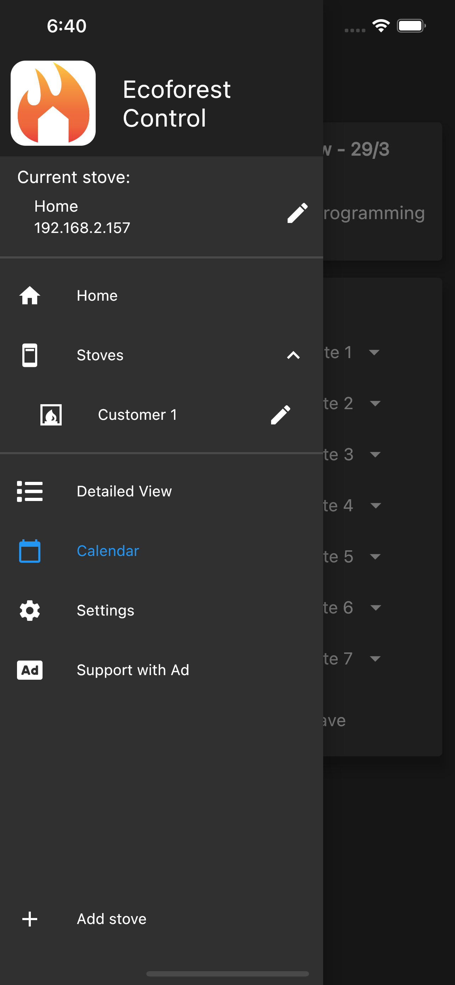
Task: Click the Settings gear icon
Action: pyautogui.click(x=30, y=611)
